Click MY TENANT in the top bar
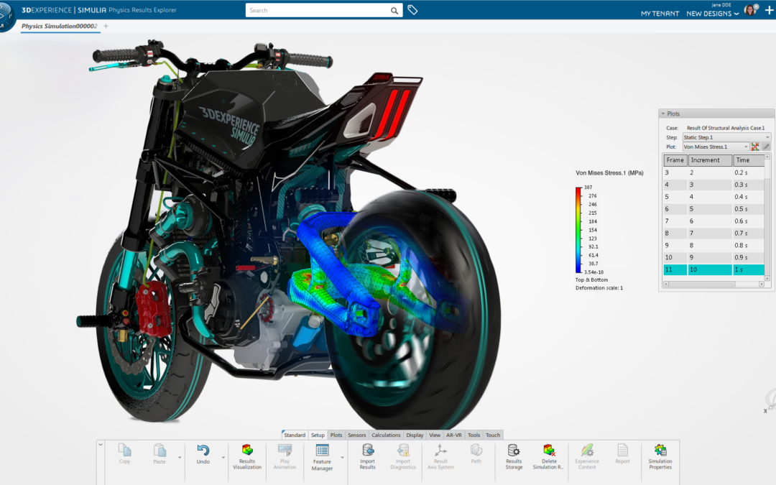The width and height of the screenshot is (776, 485). (660, 14)
